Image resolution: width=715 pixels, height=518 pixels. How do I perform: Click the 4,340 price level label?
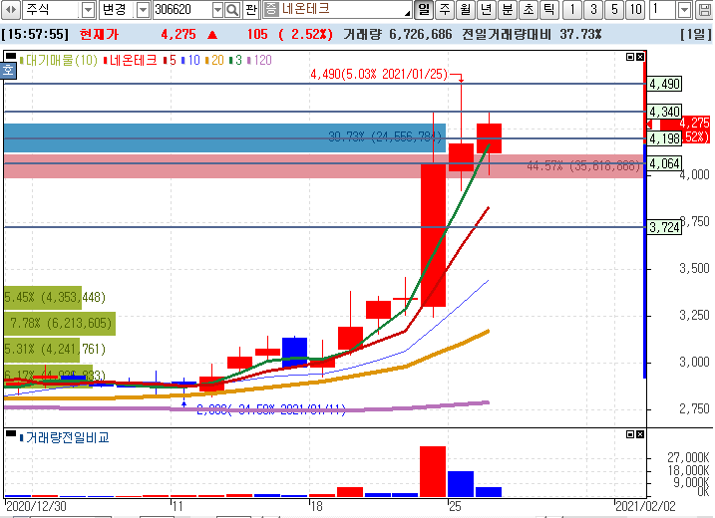[x=664, y=112]
